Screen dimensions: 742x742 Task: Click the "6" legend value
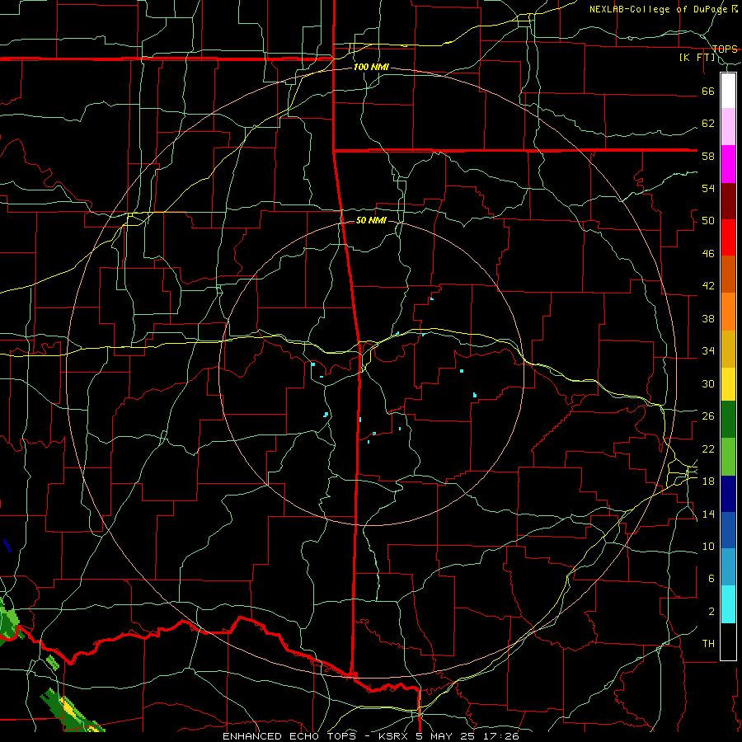[x=711, y=579]
